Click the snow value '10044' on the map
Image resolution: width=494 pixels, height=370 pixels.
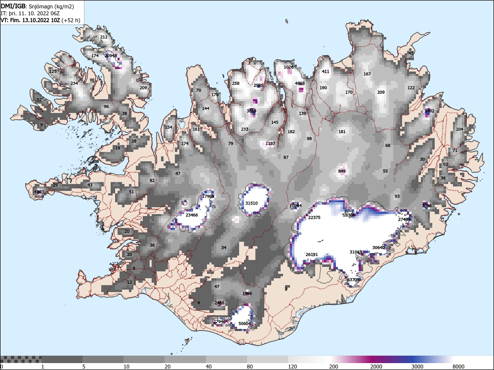tap(295, 206)
